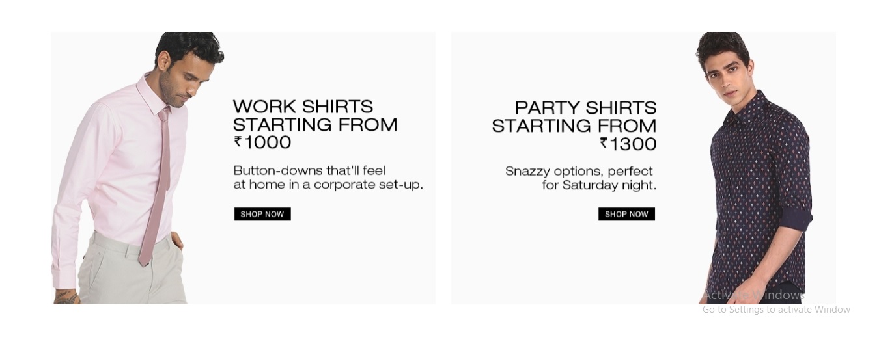
Task: Click the rupee symbol before 1000
Action: [238, 141]
